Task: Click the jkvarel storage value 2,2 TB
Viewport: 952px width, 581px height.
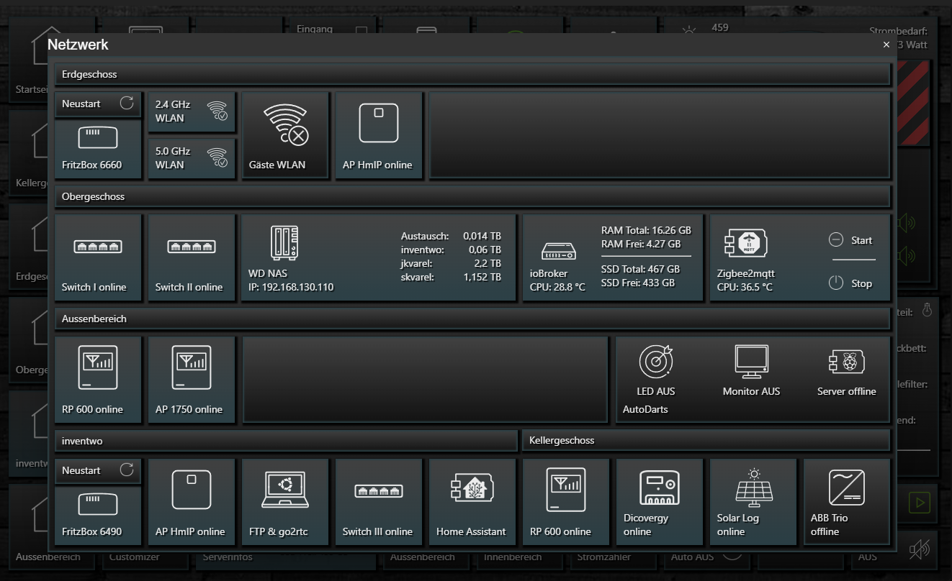Action: point(488,263)
